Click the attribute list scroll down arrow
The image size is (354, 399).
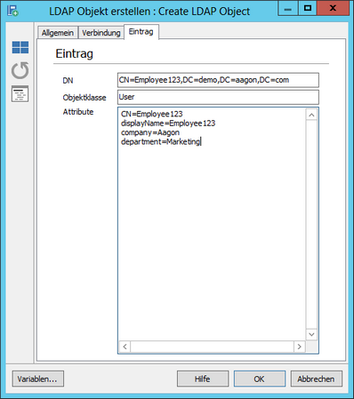pyautogui.click(x=311, y=334)
